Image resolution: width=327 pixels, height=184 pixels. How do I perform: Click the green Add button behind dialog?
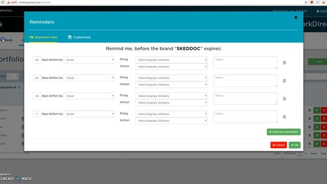click(x=317, y=61)
